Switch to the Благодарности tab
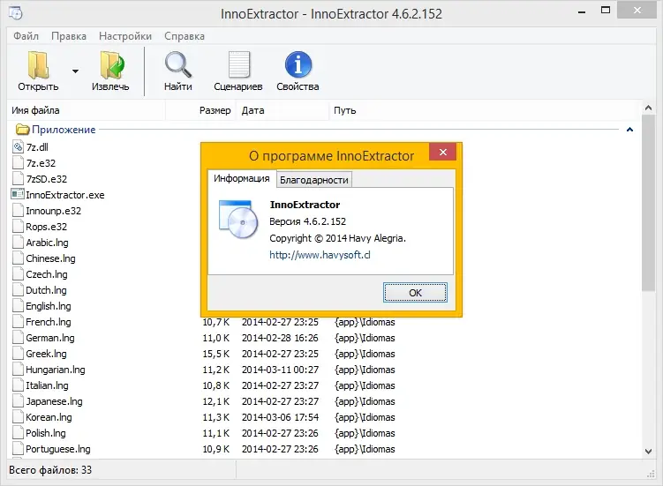The height and width of the screenshot is (486, 663). [x=314, y=180]
